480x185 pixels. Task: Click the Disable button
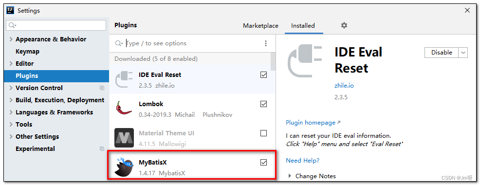(x=442, y=53)
